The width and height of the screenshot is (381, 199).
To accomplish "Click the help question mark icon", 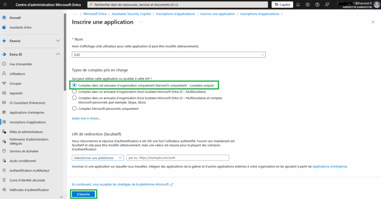I will pos(317,4).
